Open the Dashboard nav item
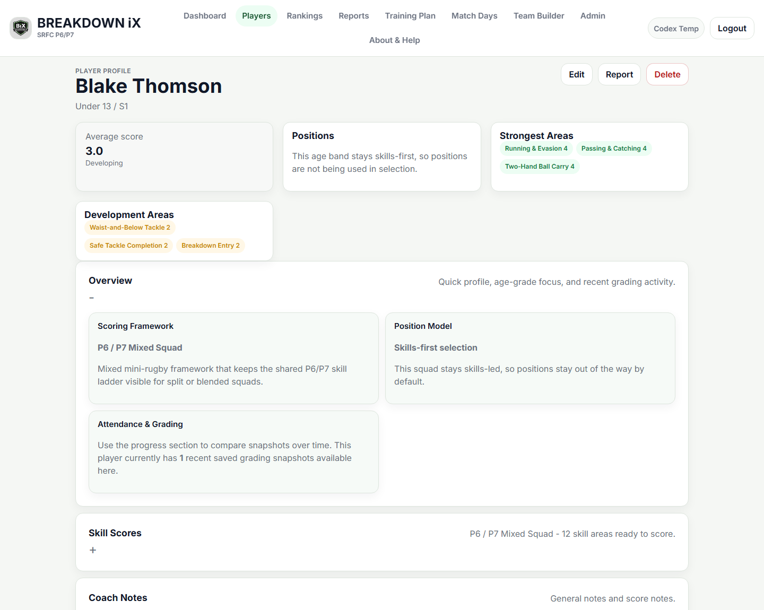Image resolution: width=764 pixels, height=610 pixels. 205,16
